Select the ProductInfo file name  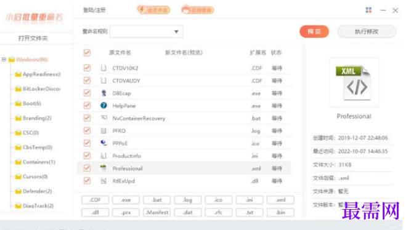tap(126, 156)
